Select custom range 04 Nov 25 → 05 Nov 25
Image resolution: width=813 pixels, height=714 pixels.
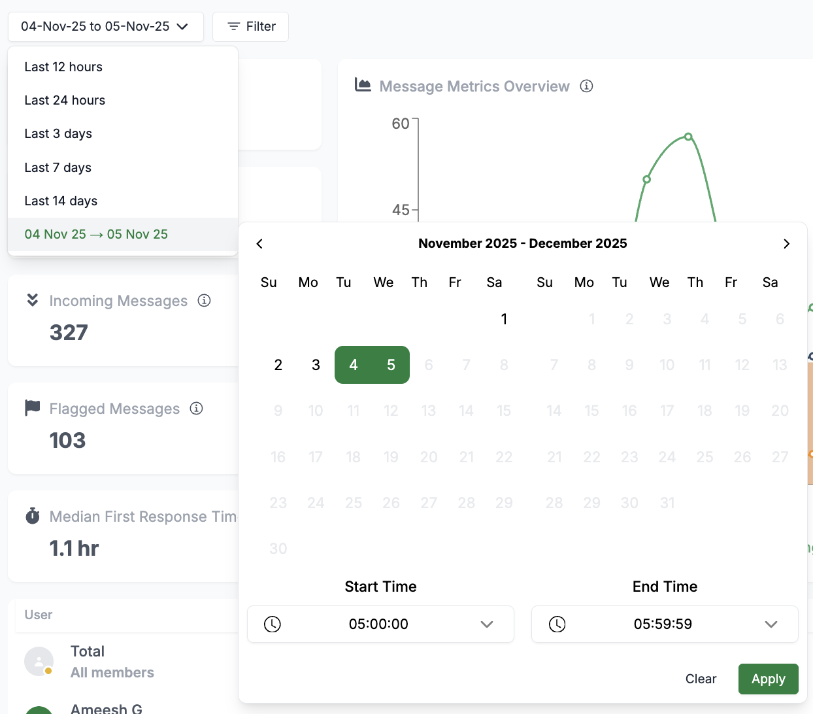click(x=123, y=234)
